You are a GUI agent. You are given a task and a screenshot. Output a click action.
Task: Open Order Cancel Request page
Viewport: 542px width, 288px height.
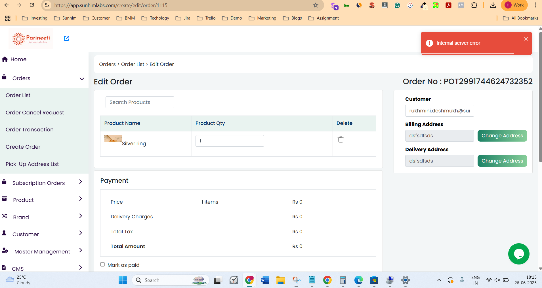[35, 113]
